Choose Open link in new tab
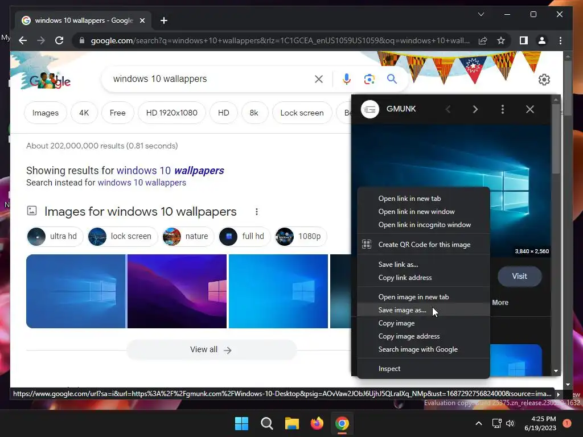 pos(424,199)
